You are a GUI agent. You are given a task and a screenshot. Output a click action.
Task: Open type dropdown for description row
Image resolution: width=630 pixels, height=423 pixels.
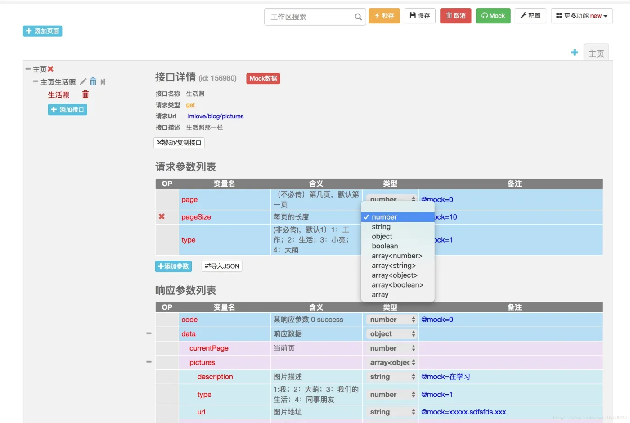pos(391,377)
